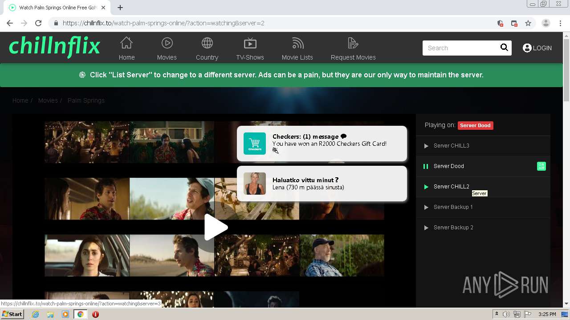Reload the page
The image size is (570, 320).
point(38,23)
